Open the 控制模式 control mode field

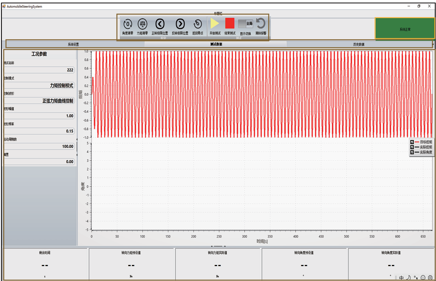pos(39,85)
